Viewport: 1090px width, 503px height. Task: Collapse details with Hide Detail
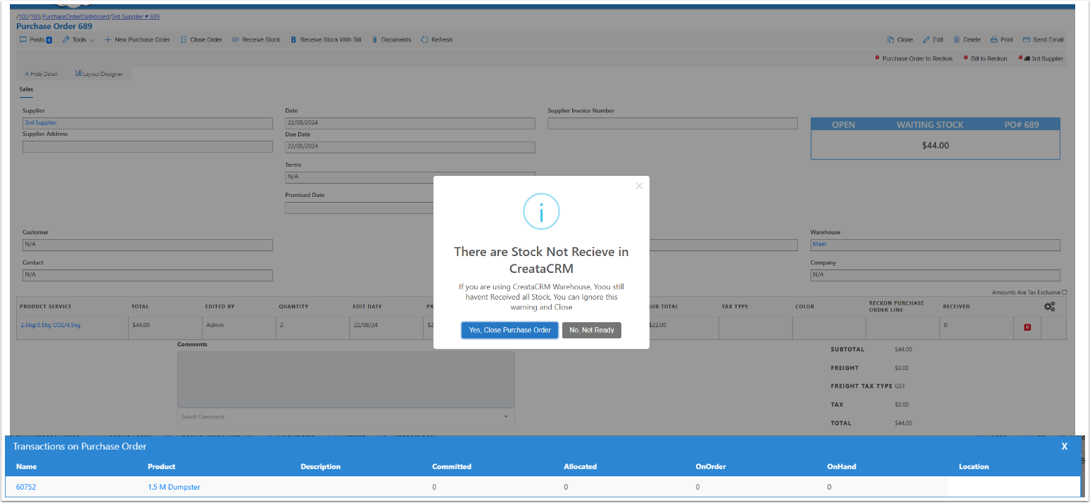[41, 74]
